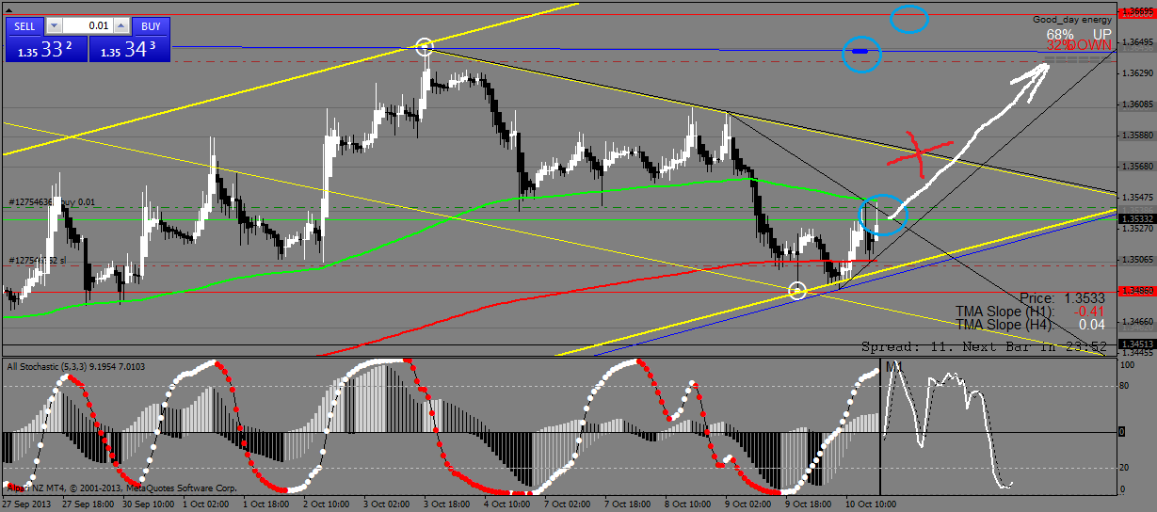Select the 'Good_day energy' indicator label
This screenshot has width=1157, height=512.
[x=1071, y=19]
